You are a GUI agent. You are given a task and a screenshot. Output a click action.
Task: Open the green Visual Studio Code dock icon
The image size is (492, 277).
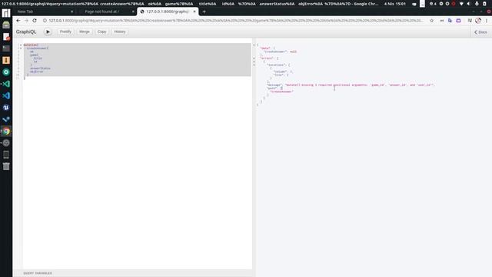(6, 84)
